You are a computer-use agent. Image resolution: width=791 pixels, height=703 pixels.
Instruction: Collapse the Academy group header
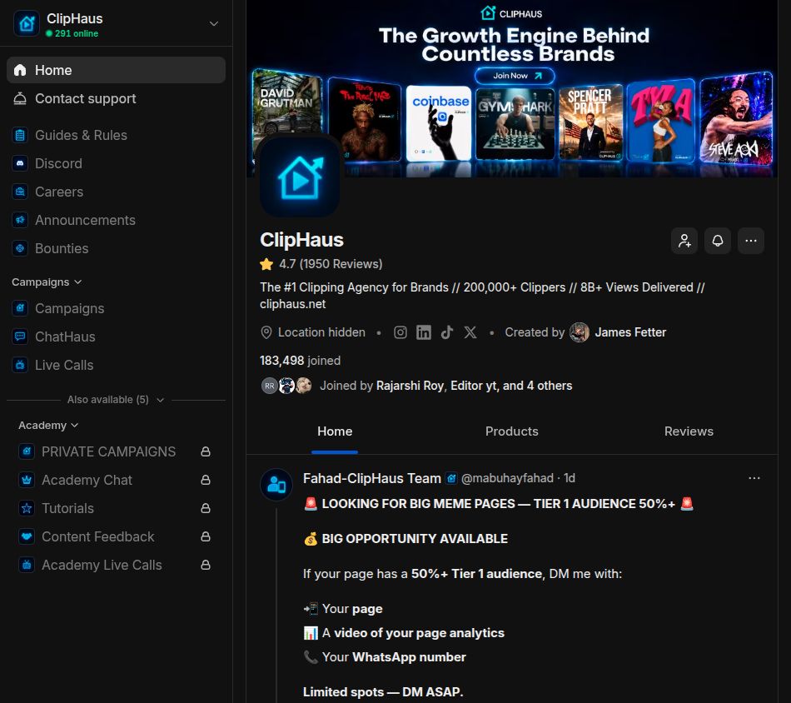48,426
